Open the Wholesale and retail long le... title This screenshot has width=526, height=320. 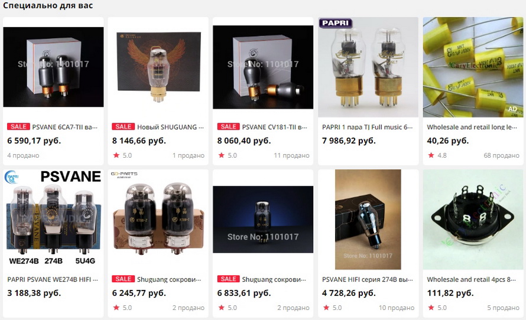472,127
